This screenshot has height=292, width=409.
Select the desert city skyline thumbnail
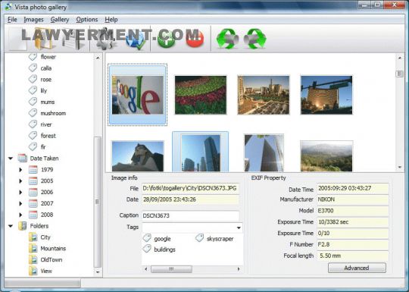tap(264, 95)
